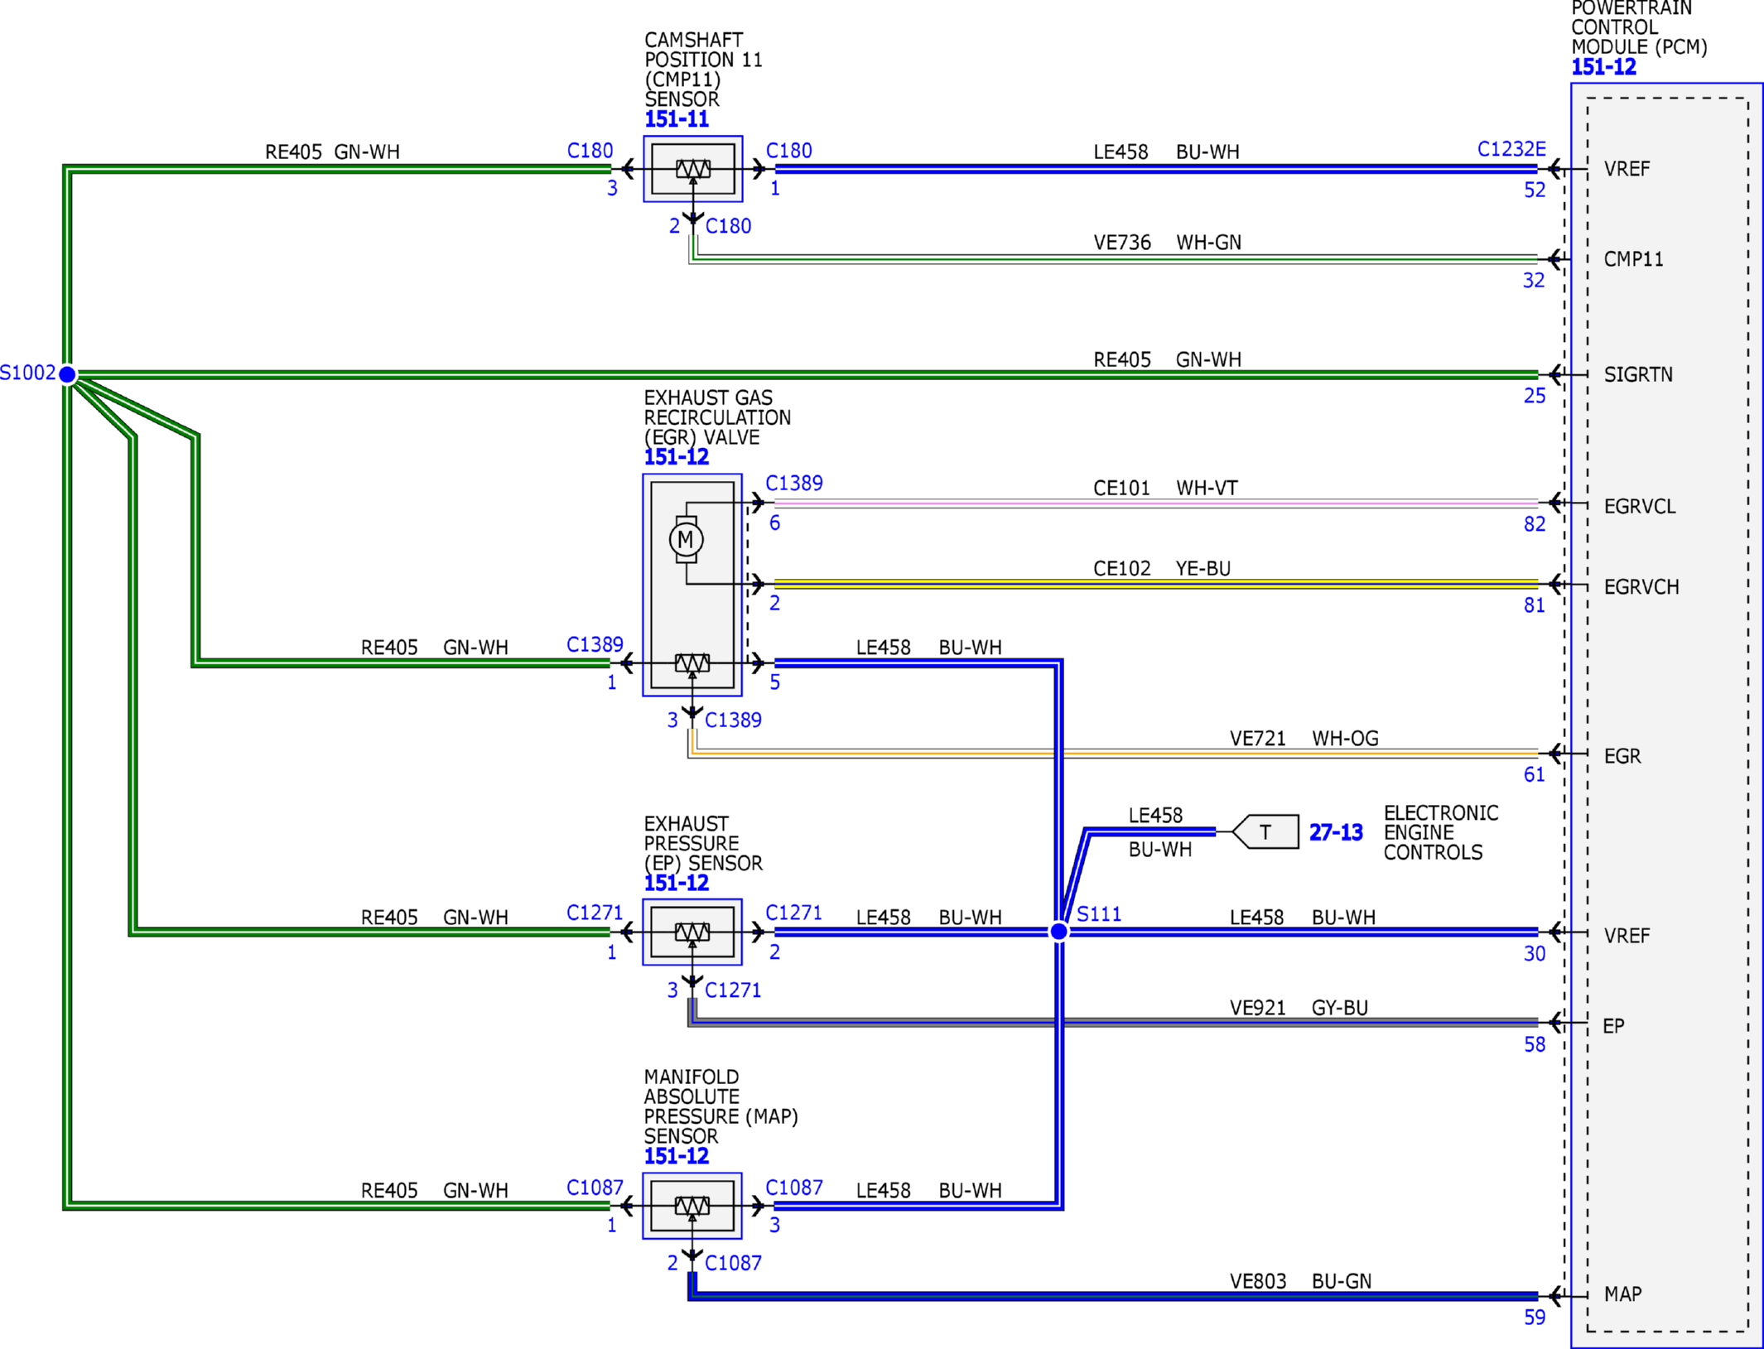Select the VE921 GY-BU gray wire
Viewport: 1764px width, 1349px height.
(1114, 1023)
